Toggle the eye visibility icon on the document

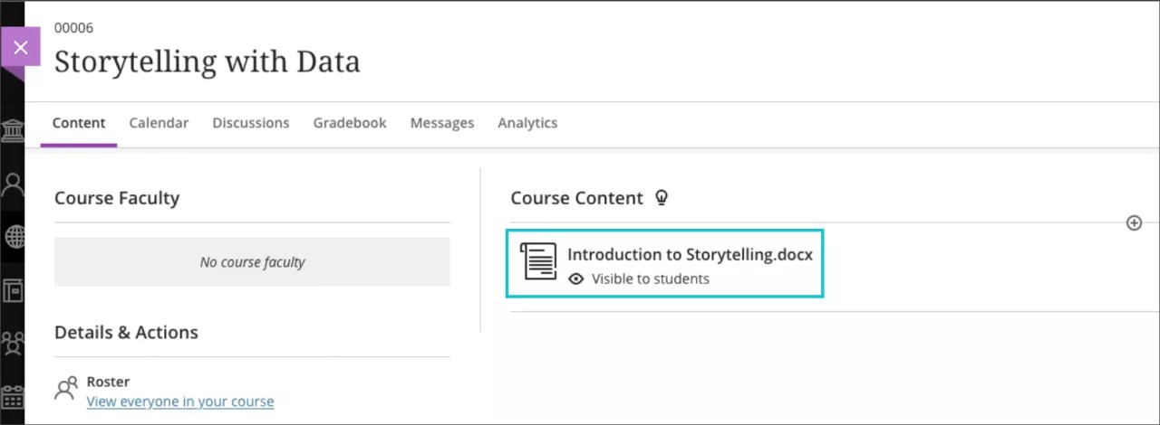click(575, 279)
